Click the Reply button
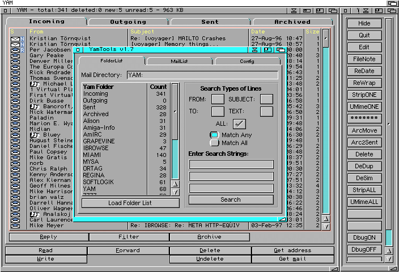Screen dimensions: 399x272 click(49, 237)
